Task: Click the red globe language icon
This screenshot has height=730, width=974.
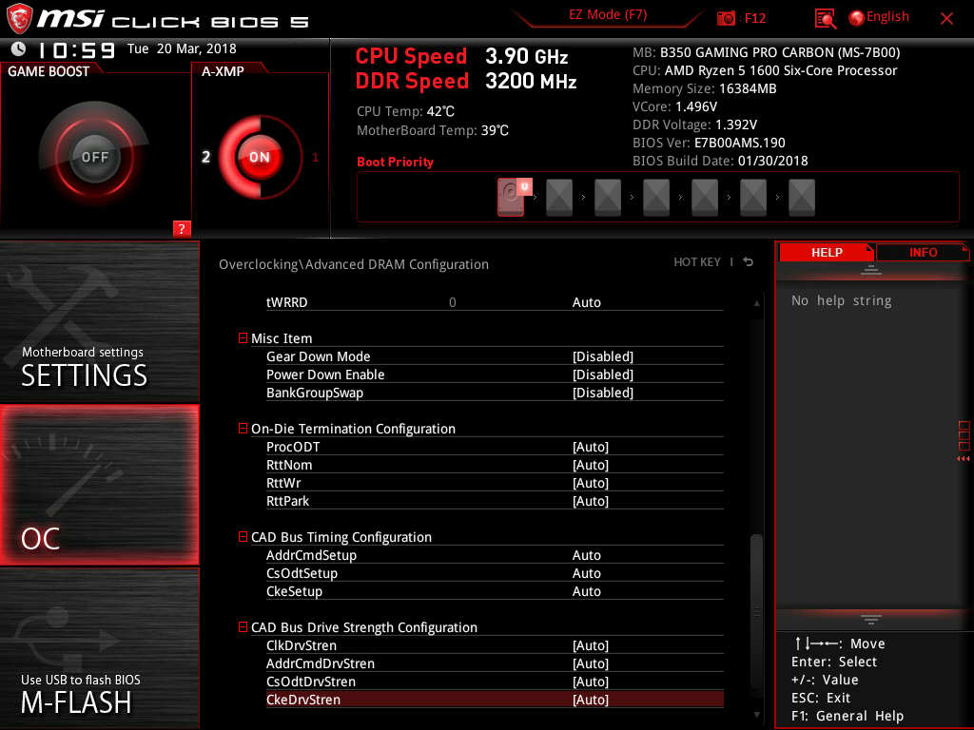Action: [x=856, y=18]
